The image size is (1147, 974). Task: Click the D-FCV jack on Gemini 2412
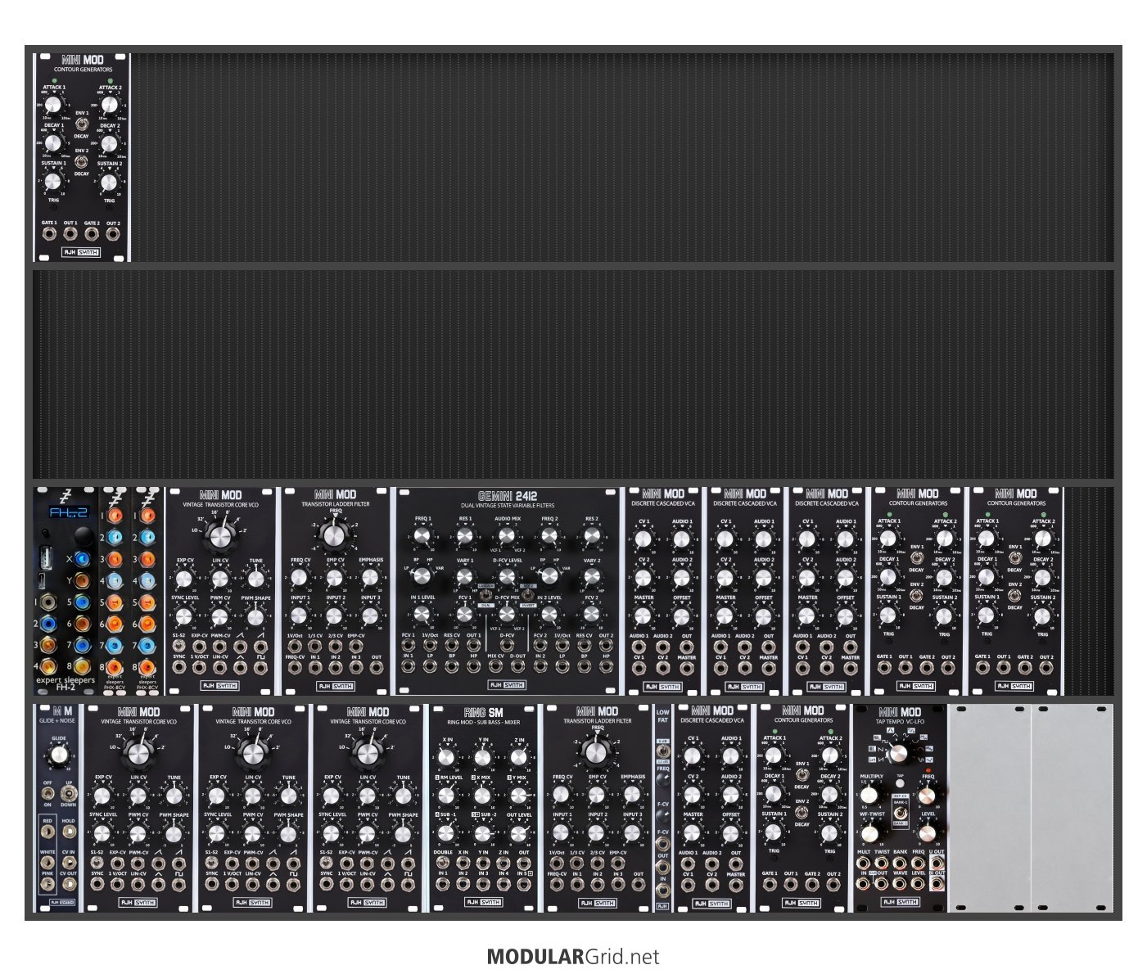pyautogui.click(x=507, y=645)
